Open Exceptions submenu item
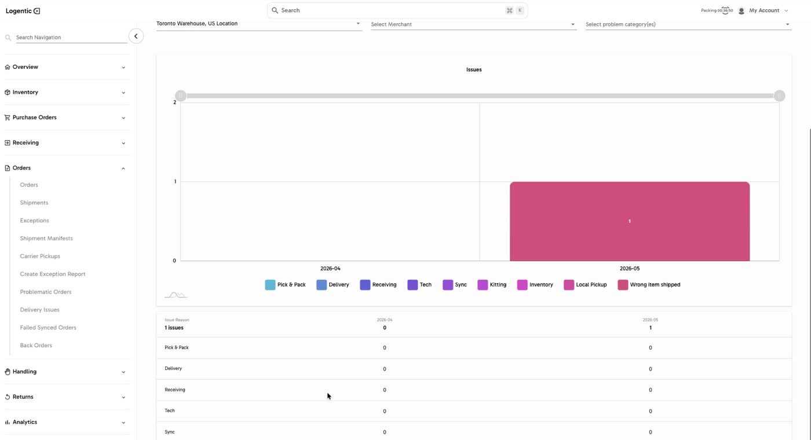Image resolution: width=811 pixels, height=440 pixels. tap(35, 221)
